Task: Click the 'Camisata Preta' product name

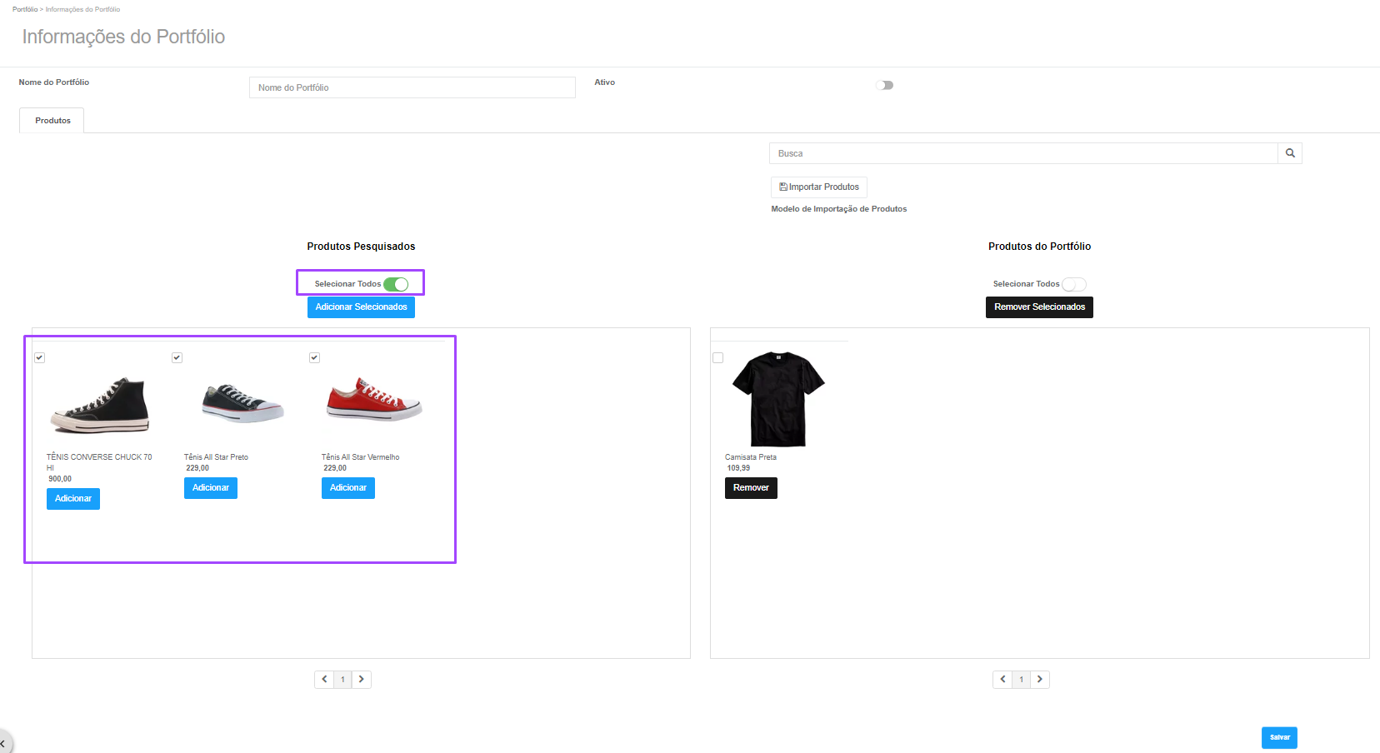Action: click(x=750, y=457)
